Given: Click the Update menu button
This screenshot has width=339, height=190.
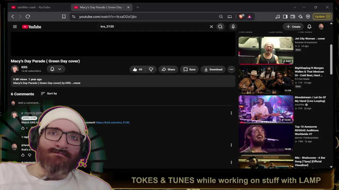Looking at the screenshot, I should [322, 17].
